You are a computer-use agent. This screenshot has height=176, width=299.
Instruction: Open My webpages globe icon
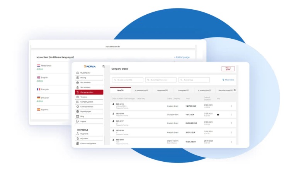(78, 111)
